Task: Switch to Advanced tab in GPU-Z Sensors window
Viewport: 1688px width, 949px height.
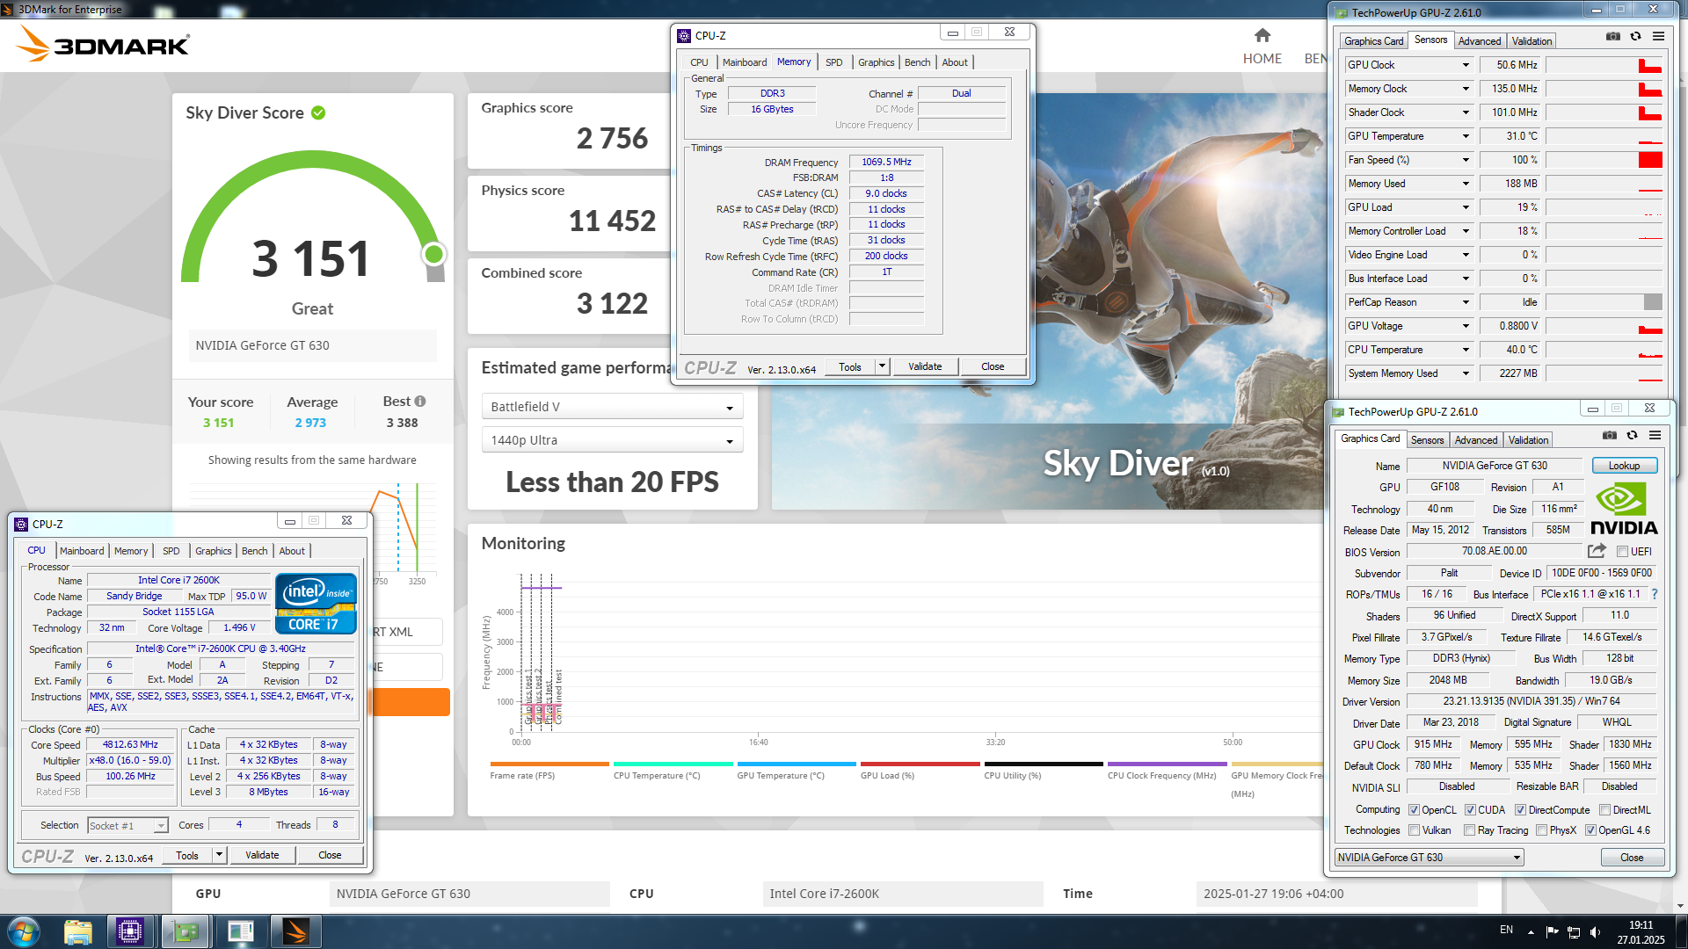Action: [x=1480, y=41]
